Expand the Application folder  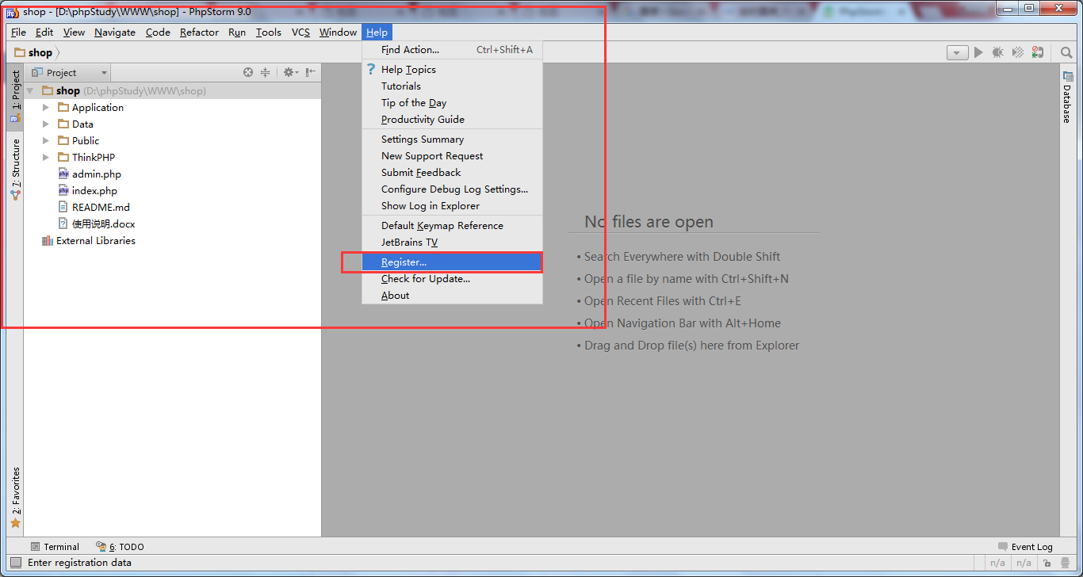coord(46,107)
